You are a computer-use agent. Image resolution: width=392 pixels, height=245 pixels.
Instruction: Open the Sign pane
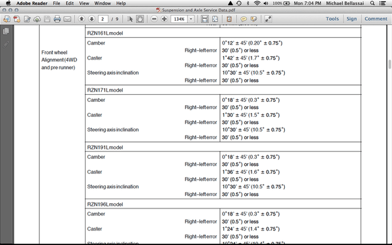(x=351, y=19)
